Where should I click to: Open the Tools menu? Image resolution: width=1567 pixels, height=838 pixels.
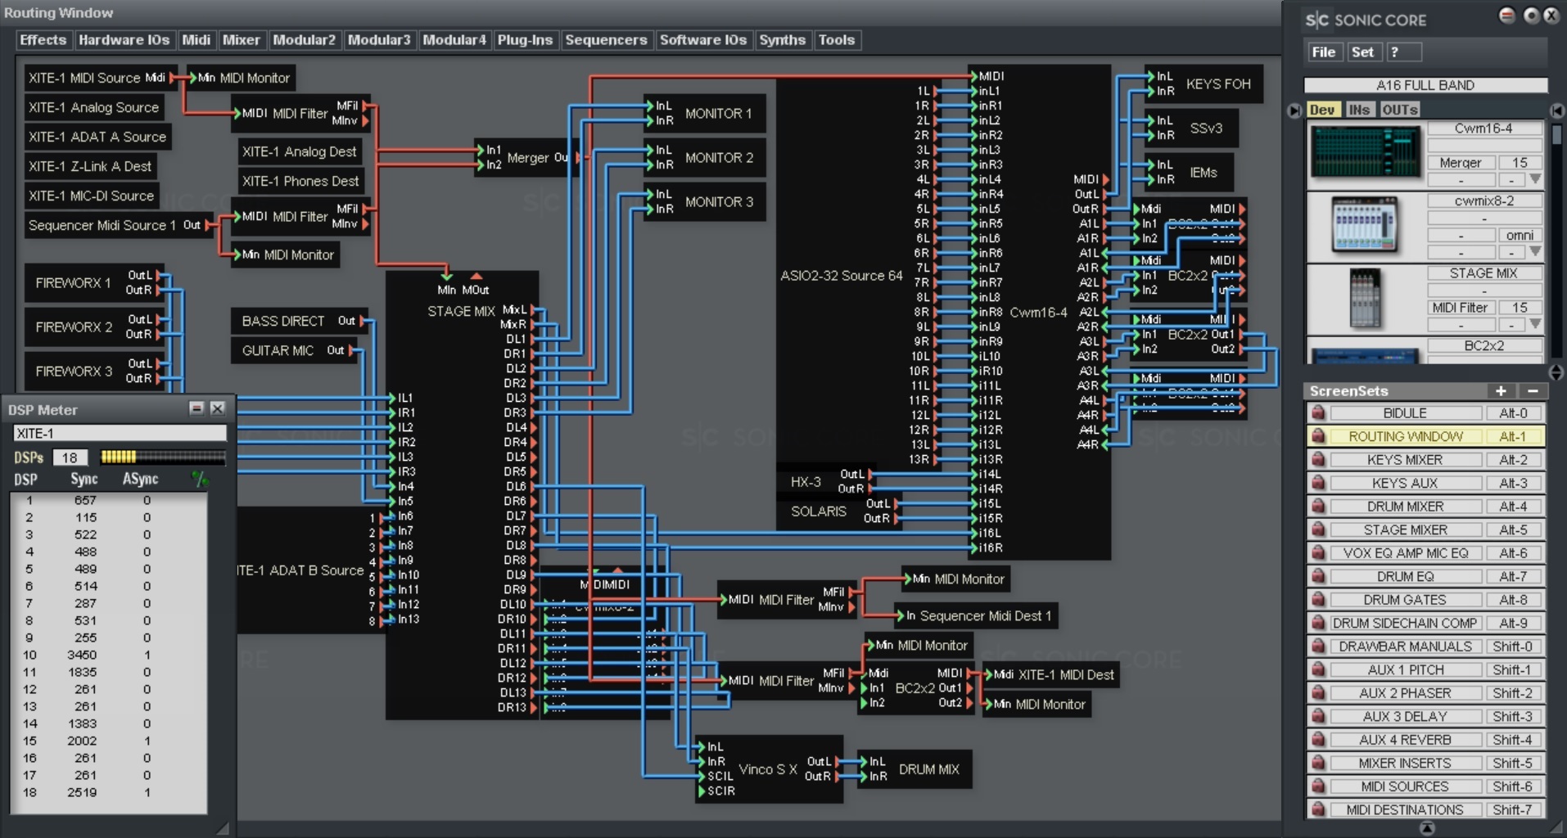(837, 40)
